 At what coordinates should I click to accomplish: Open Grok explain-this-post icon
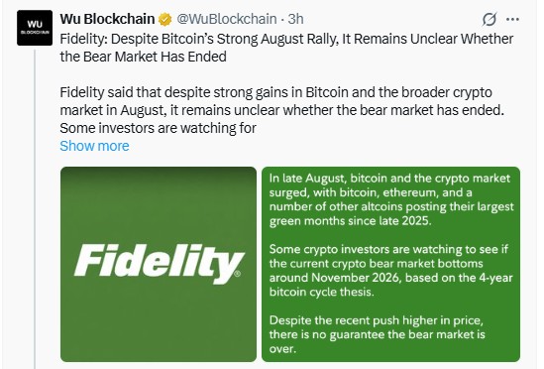click(x=490, y=19)
